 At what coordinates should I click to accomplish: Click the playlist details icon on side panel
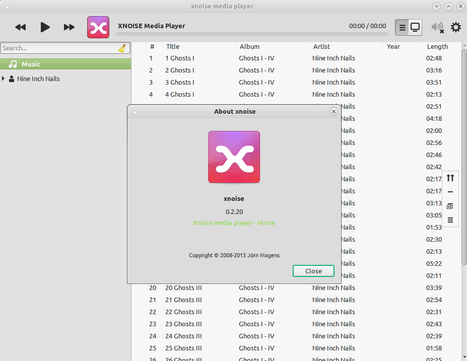pos(450,206)
